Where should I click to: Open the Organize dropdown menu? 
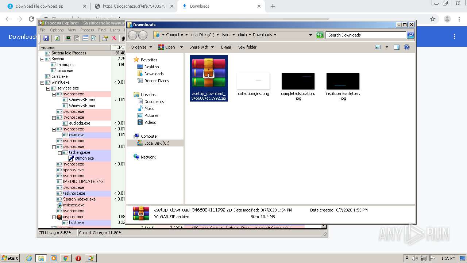point(142,47)
